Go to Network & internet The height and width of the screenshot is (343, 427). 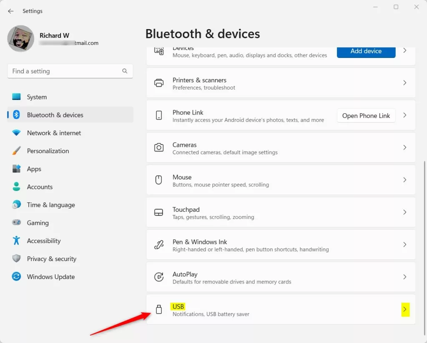[70, 133]
